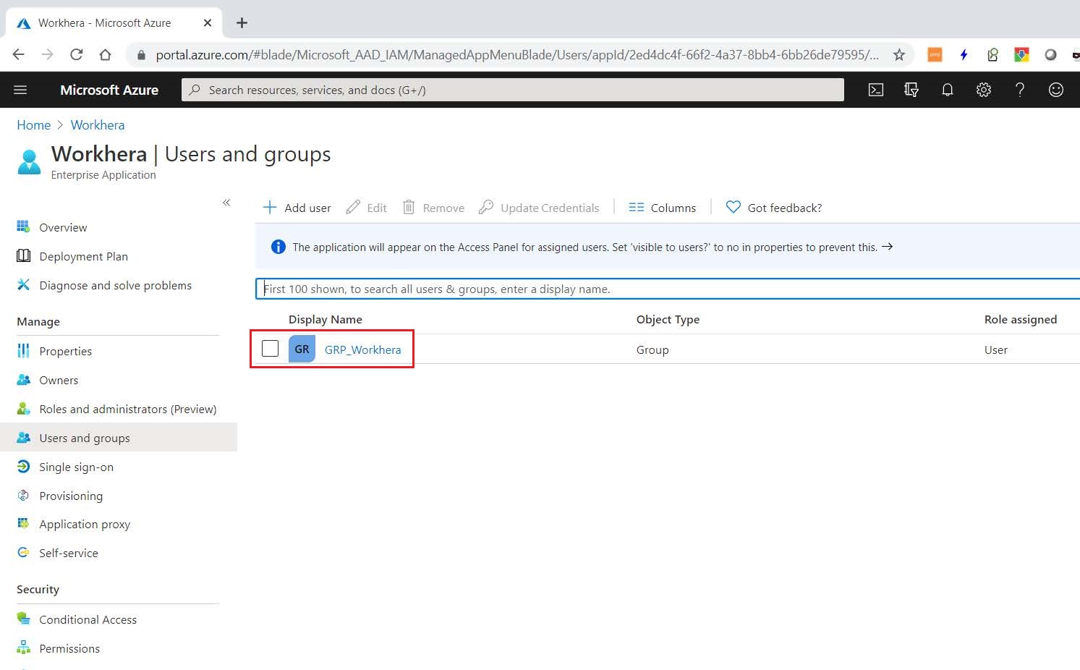Click Got feedback? link
The width and height of the screenshot is (1080, 670).
(x=774, y=208)
